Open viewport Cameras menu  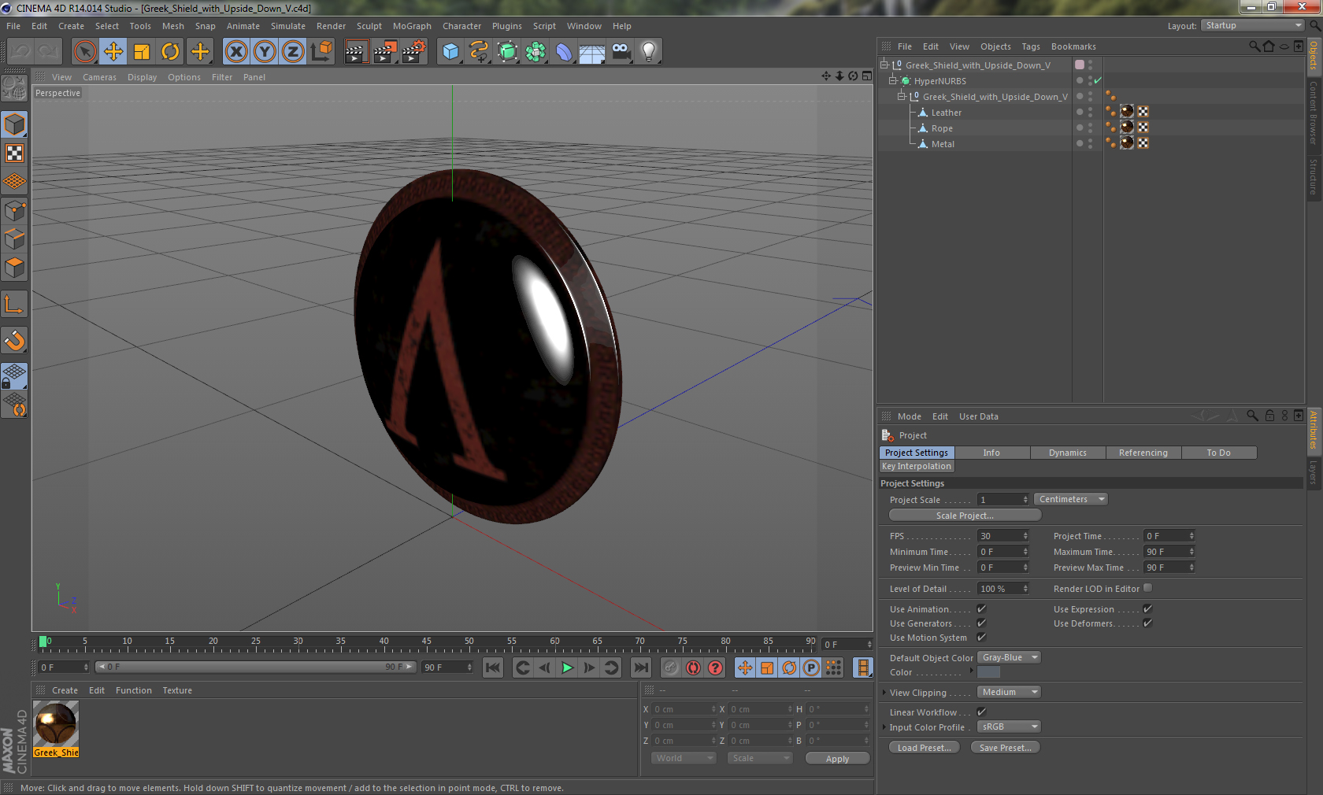coord(99,77)
